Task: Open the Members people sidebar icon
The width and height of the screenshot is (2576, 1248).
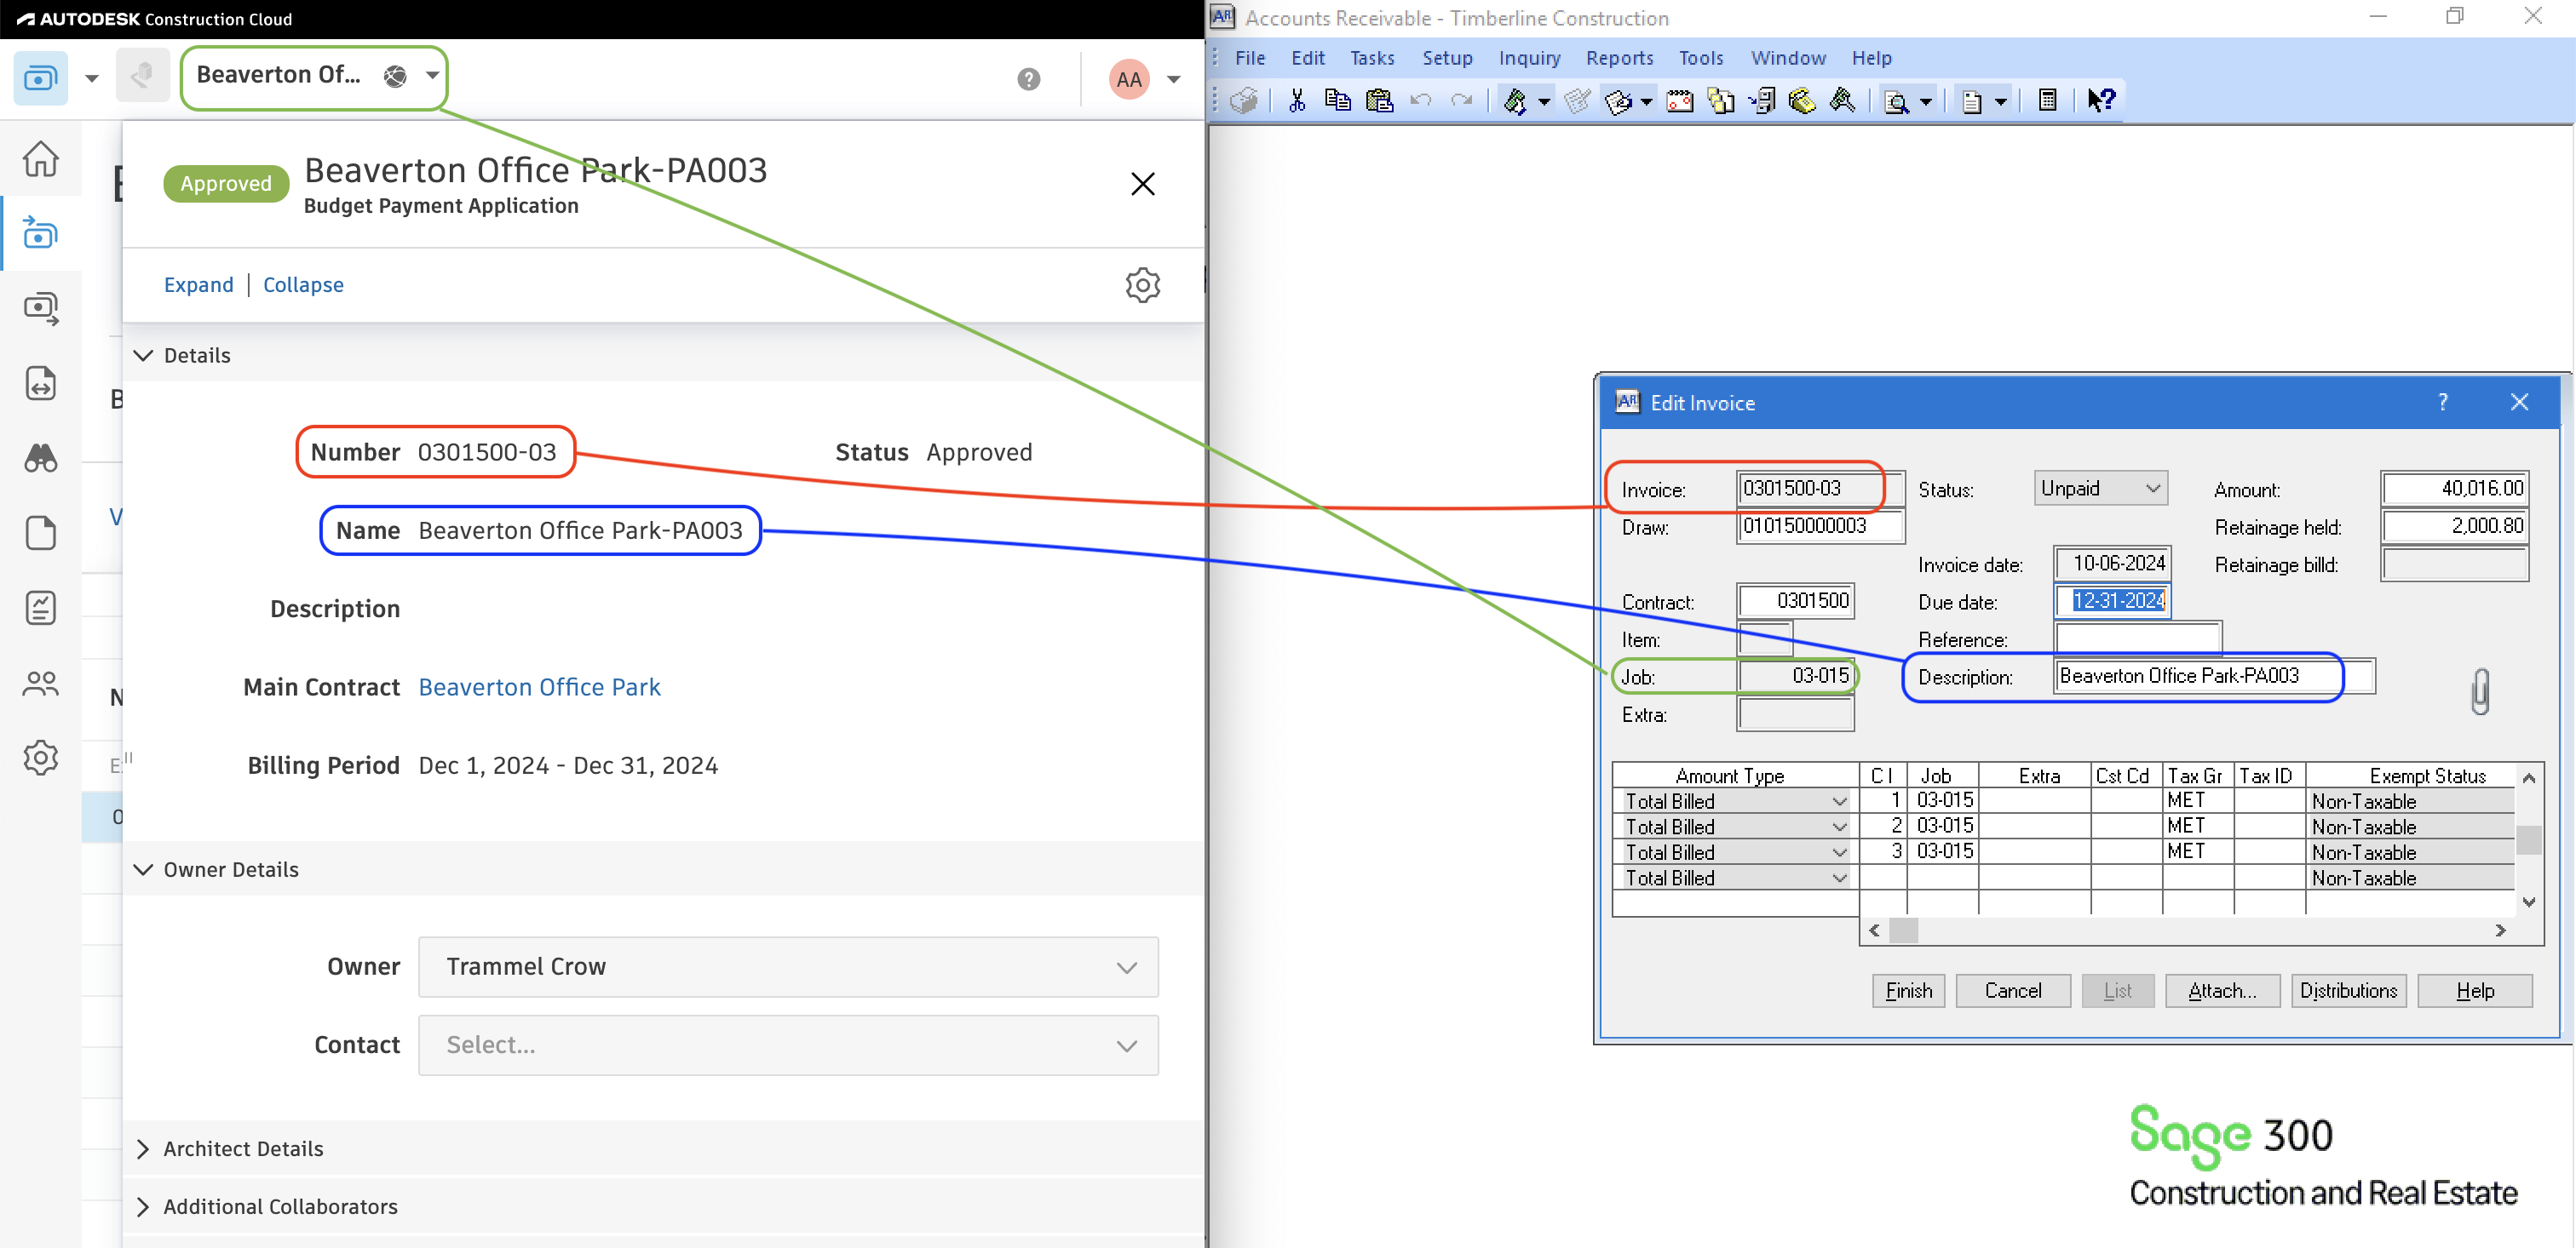Action: point(41,684)
